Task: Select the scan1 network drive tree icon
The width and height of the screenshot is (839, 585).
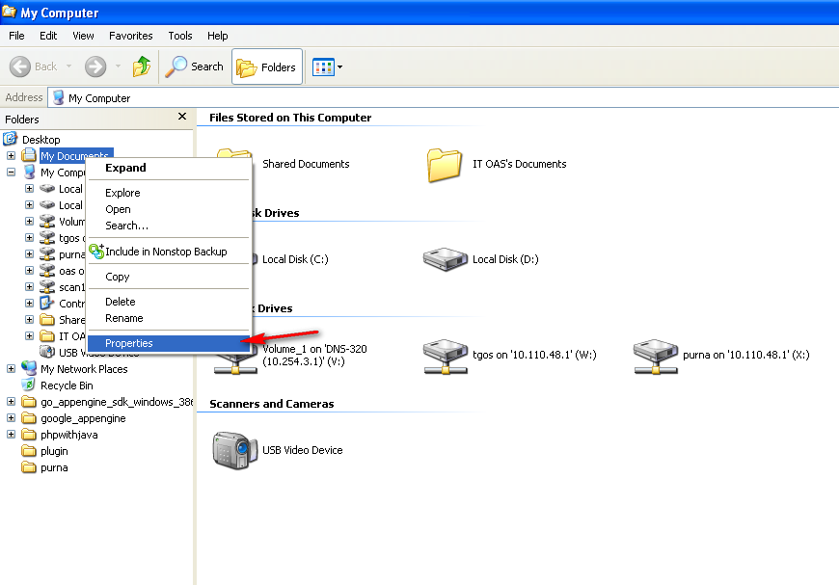Action: pyautogui.click(x=47, y=287)
